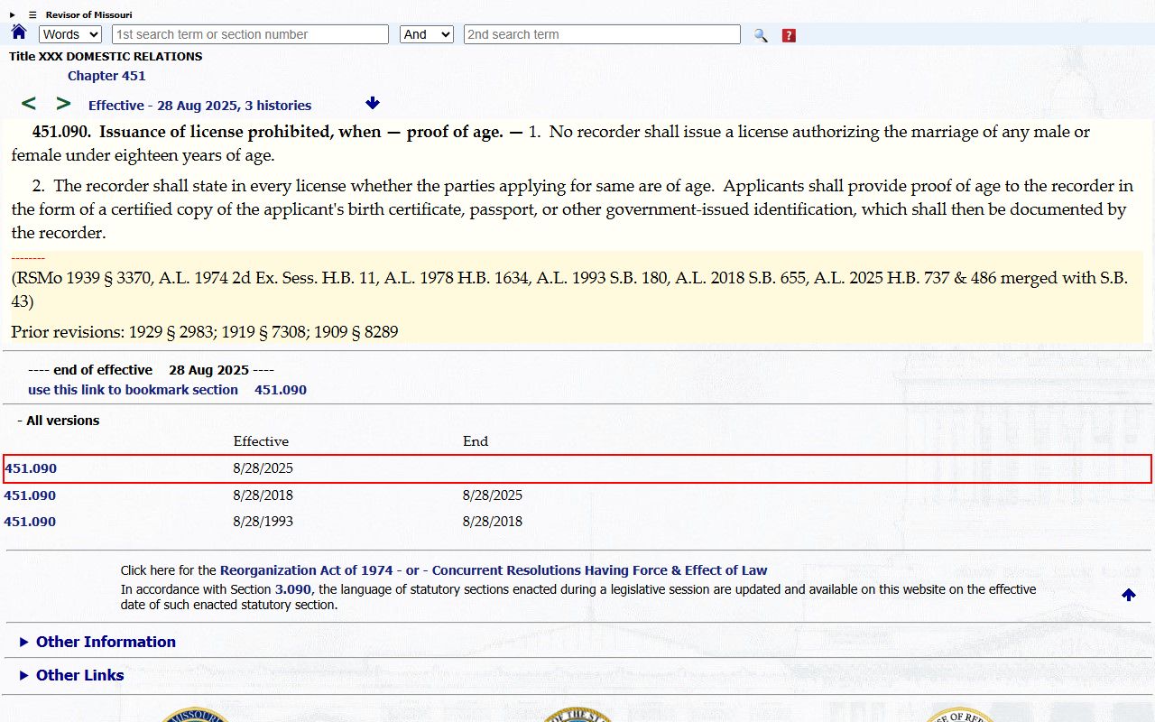Go to the home page icon
This screenshot has height=722, width=1155.
pos(19,32)
